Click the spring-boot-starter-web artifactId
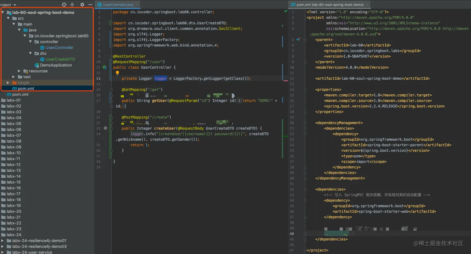471x254 pixels. pyautogui.click(x=383, y=211)
